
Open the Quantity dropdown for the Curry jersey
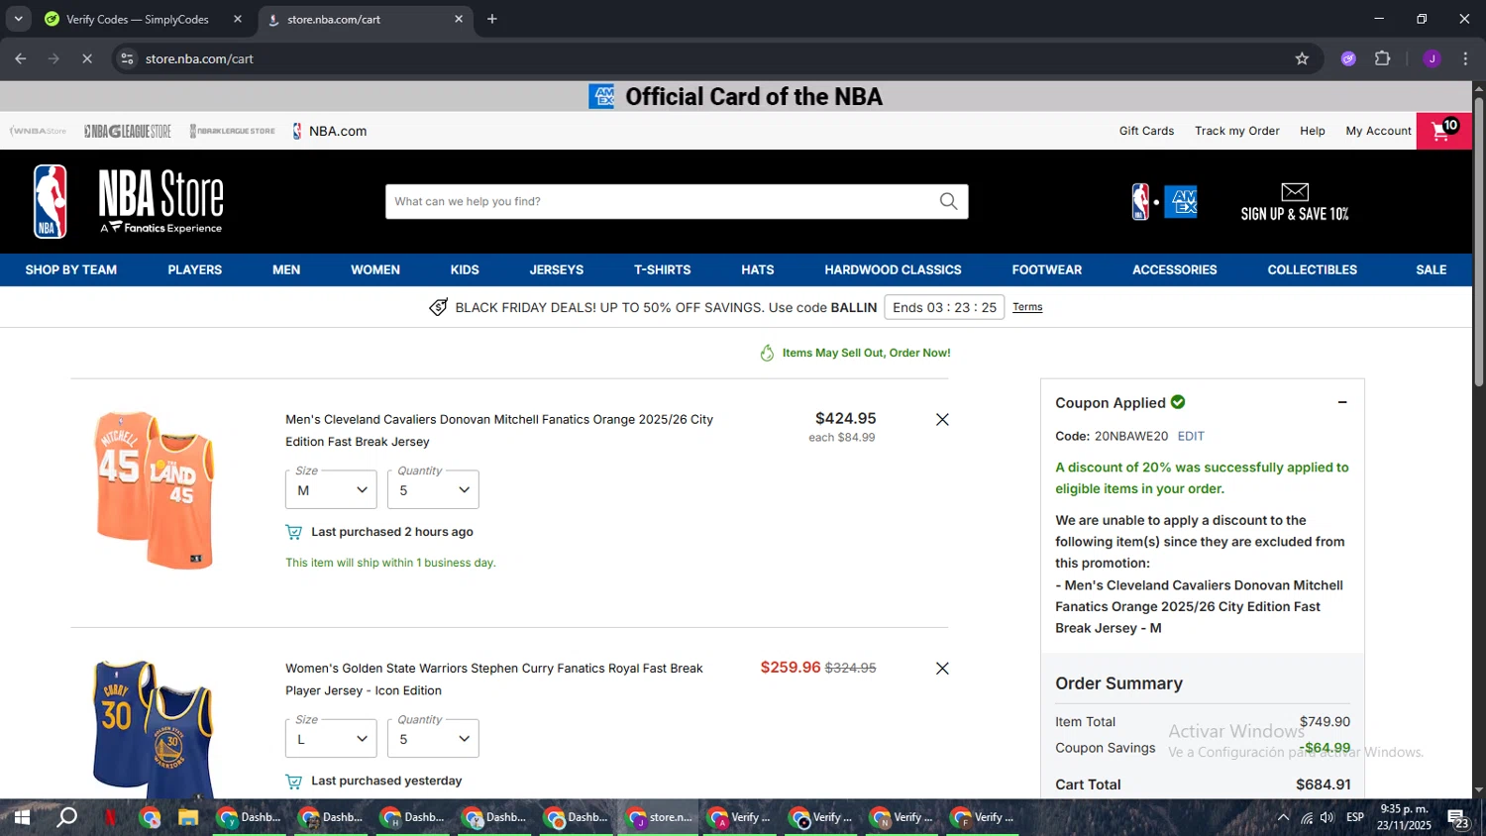coord(433,738)
